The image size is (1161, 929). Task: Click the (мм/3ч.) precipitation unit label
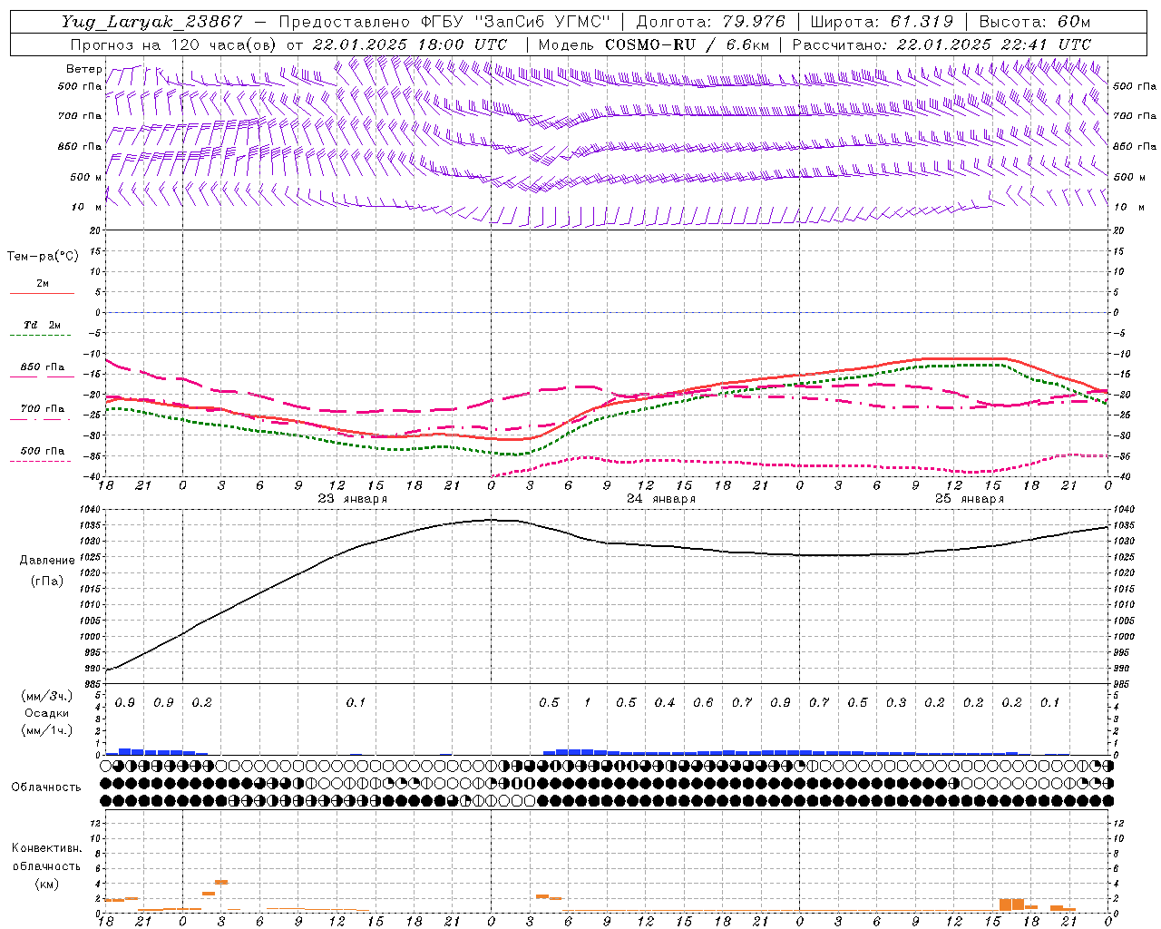click(x=47, y=696)
